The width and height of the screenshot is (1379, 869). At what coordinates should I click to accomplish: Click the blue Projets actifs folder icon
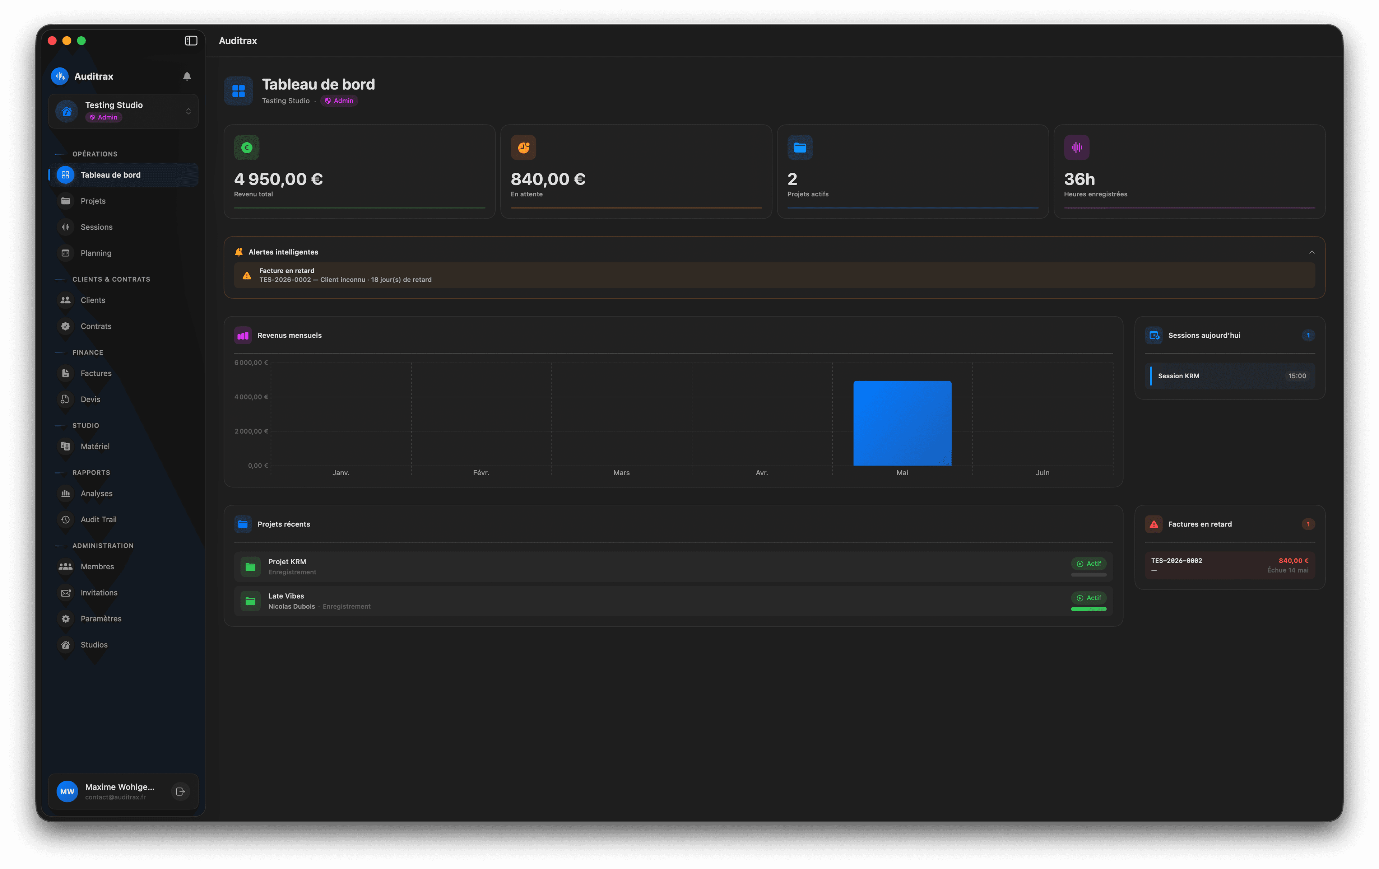click(x=800, y=148)
